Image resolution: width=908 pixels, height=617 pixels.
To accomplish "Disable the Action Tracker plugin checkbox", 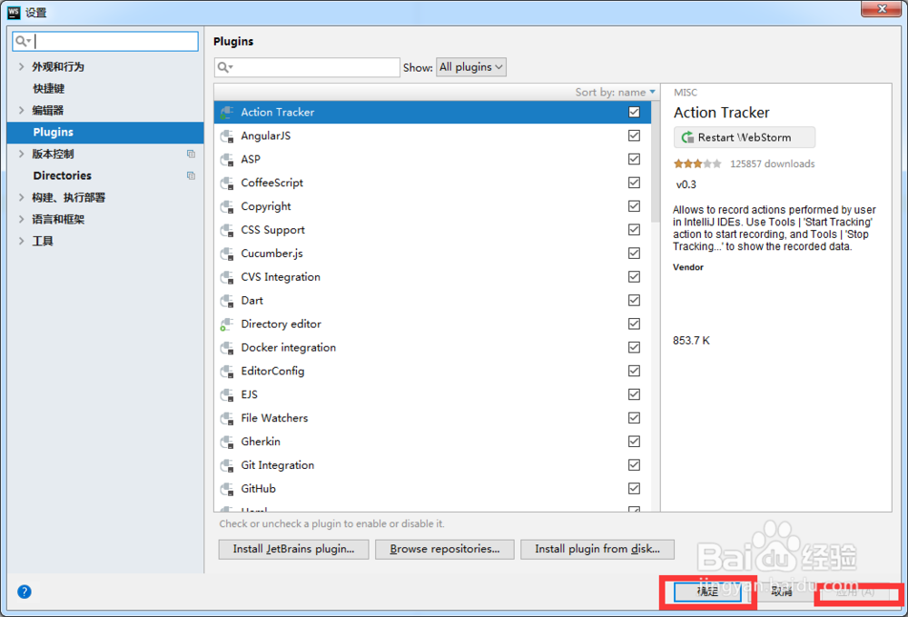I will coord(634,113).
